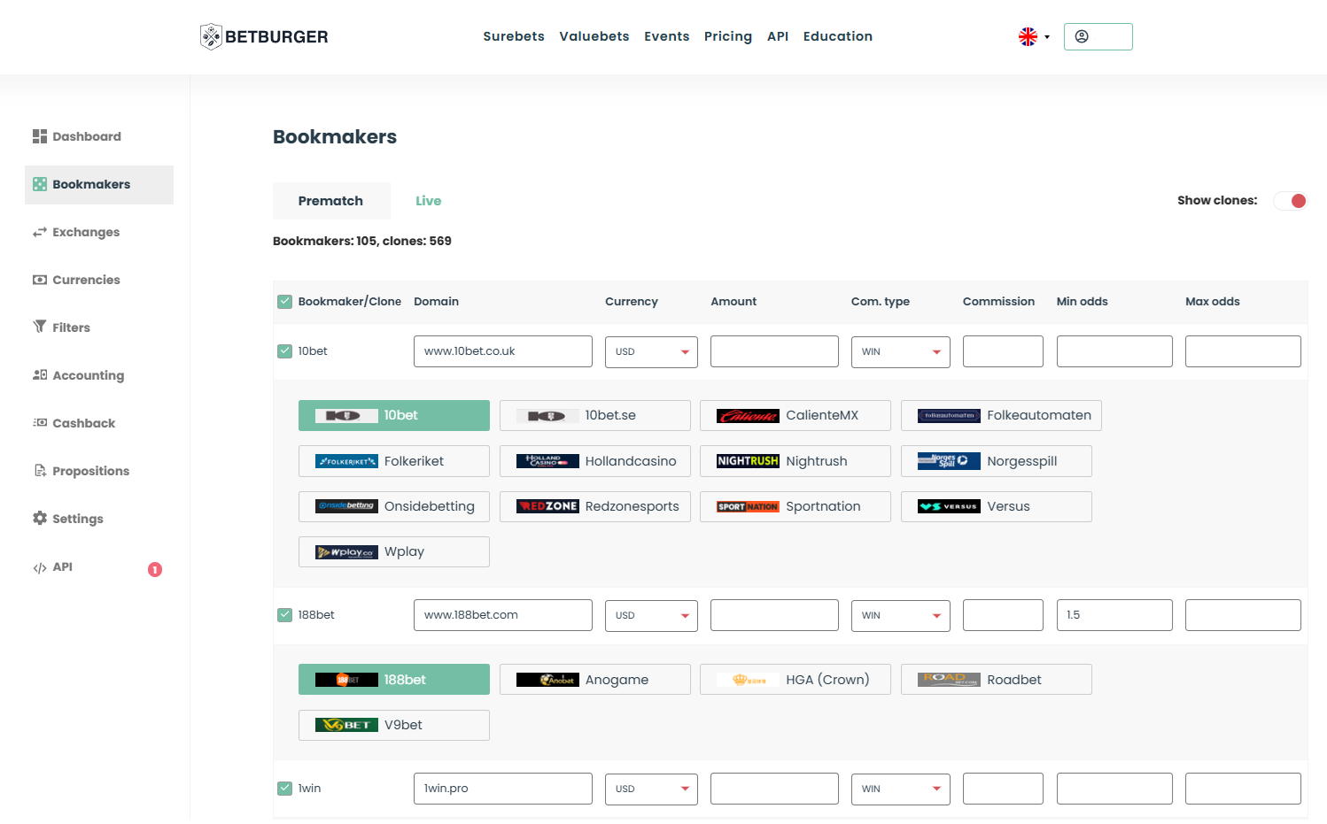Select the 10bet.se clone

(595, 415)
